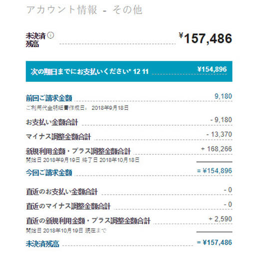This screenshot has width=257, height=257.
Task: Click the 直近のマイナス調整金額合計 row label
Action: coord(68,206)
